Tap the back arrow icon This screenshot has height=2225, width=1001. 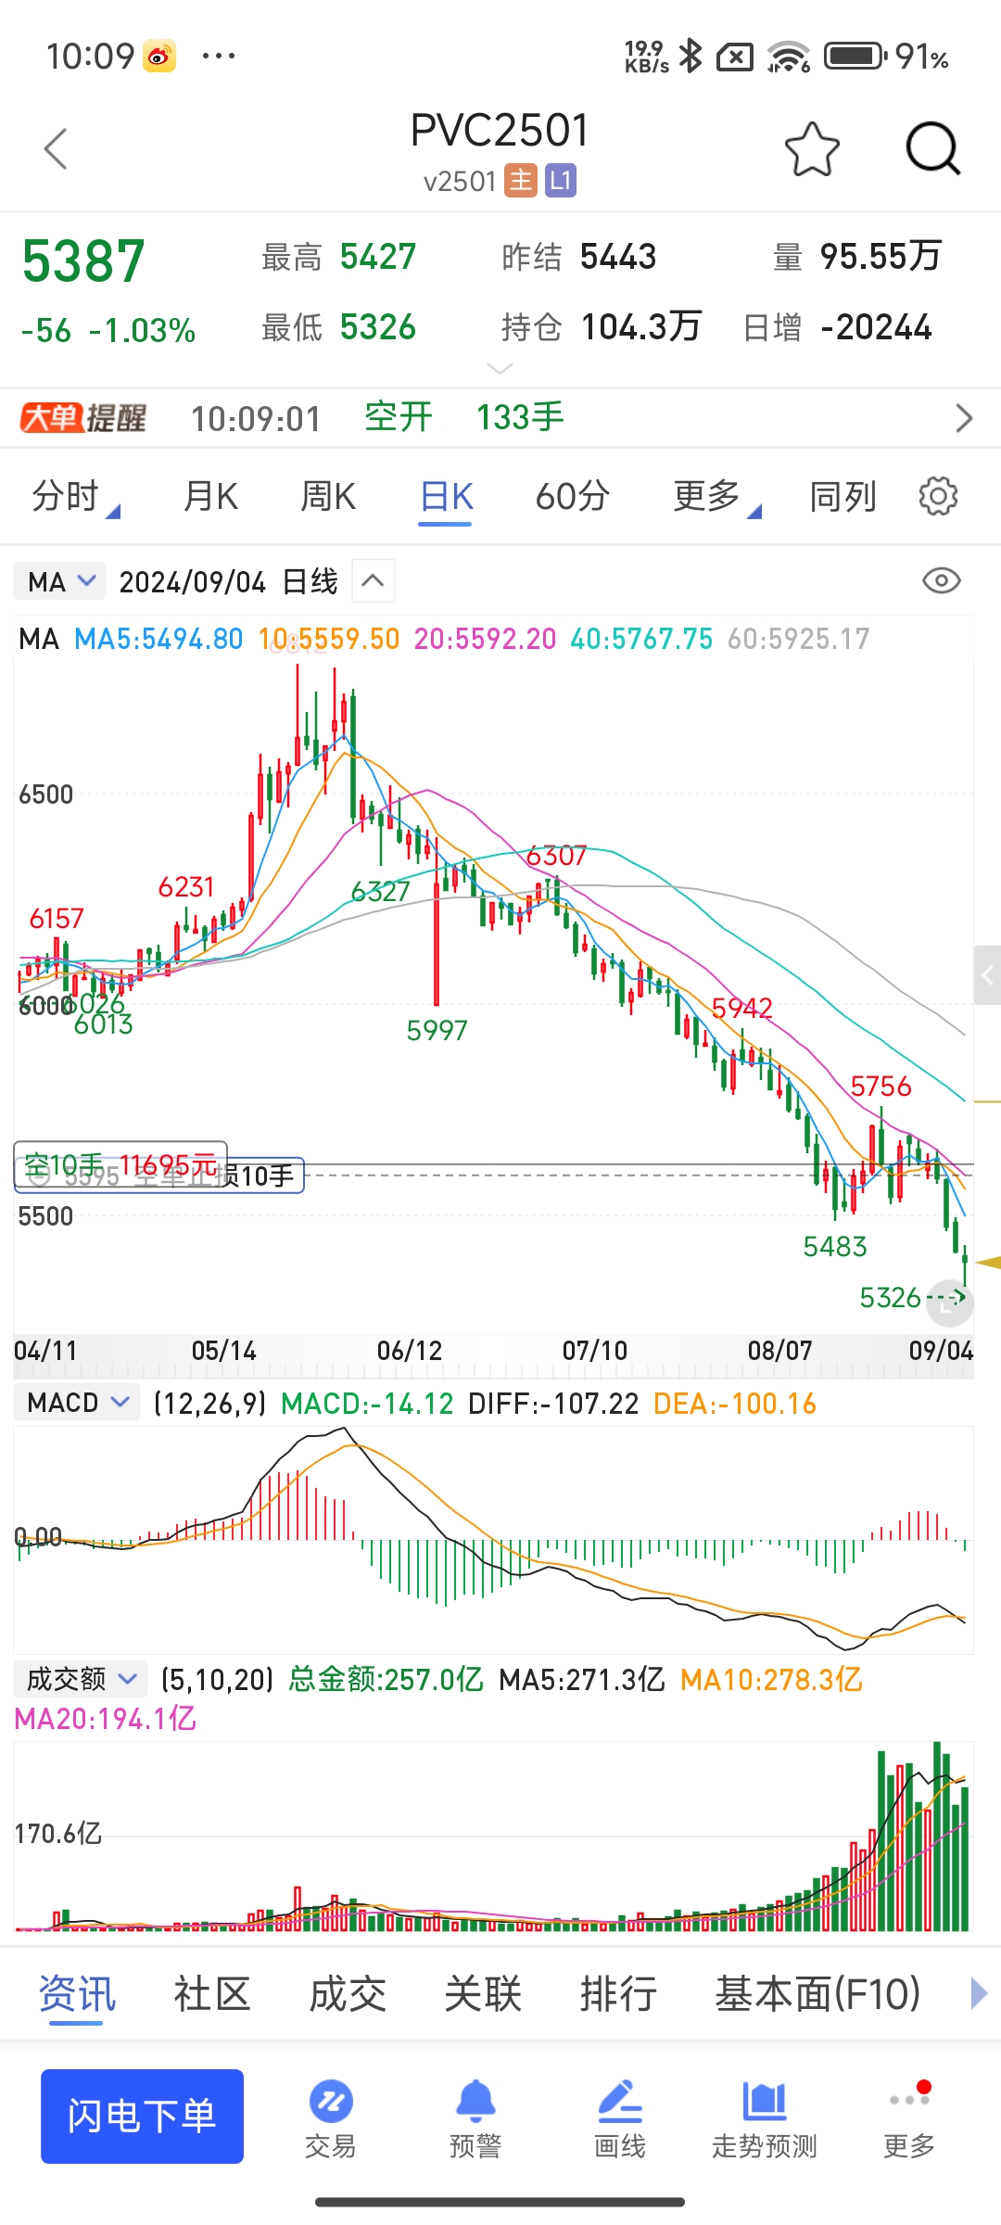57,149
